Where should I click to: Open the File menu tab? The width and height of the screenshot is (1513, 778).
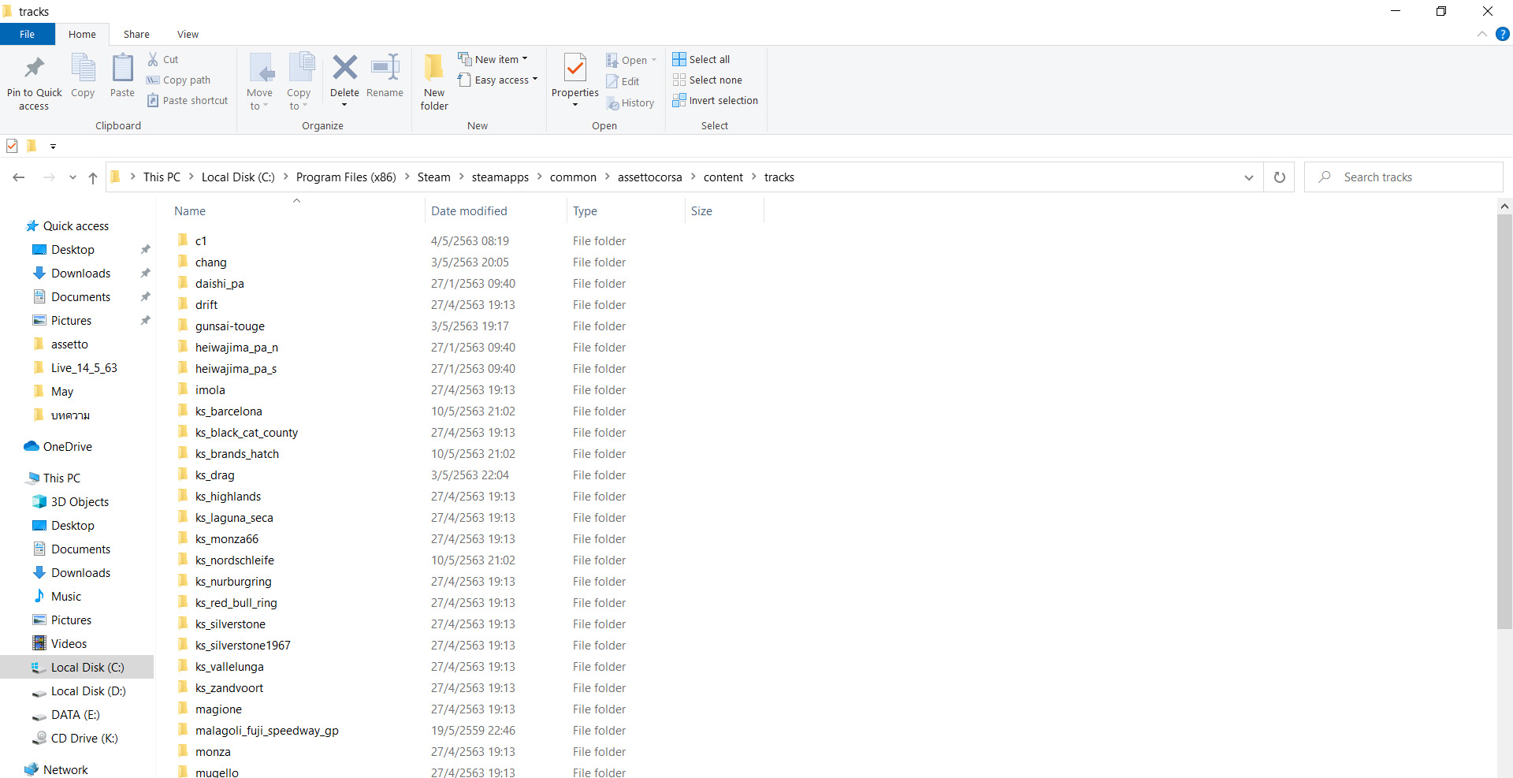pos(28,34)
